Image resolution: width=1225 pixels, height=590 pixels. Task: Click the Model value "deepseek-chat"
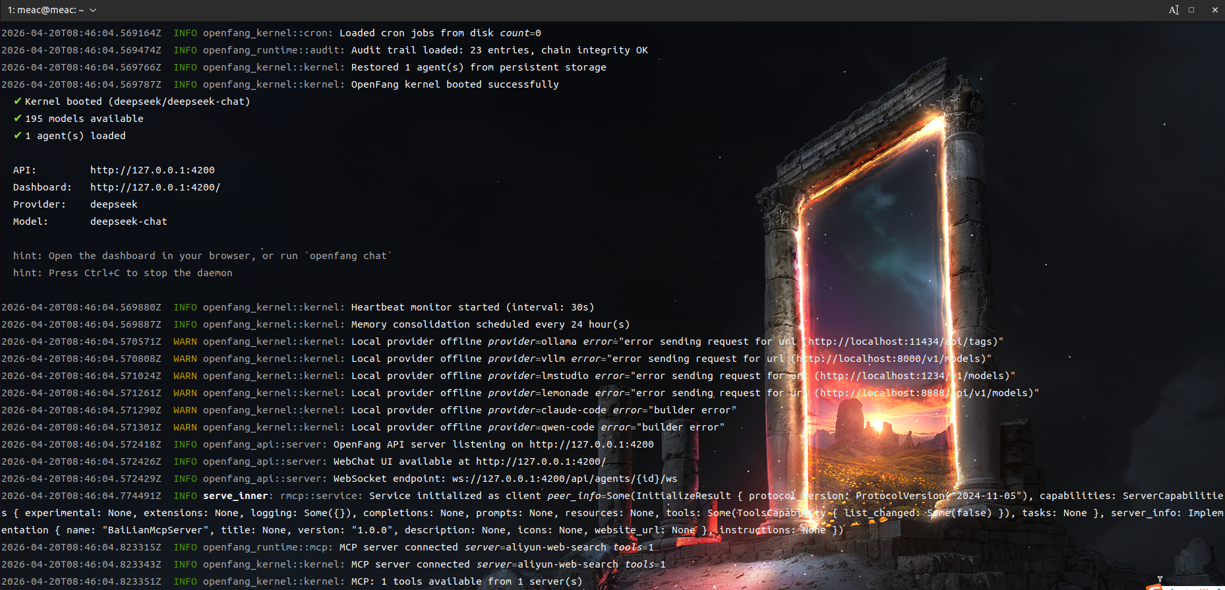coord(129,221)
